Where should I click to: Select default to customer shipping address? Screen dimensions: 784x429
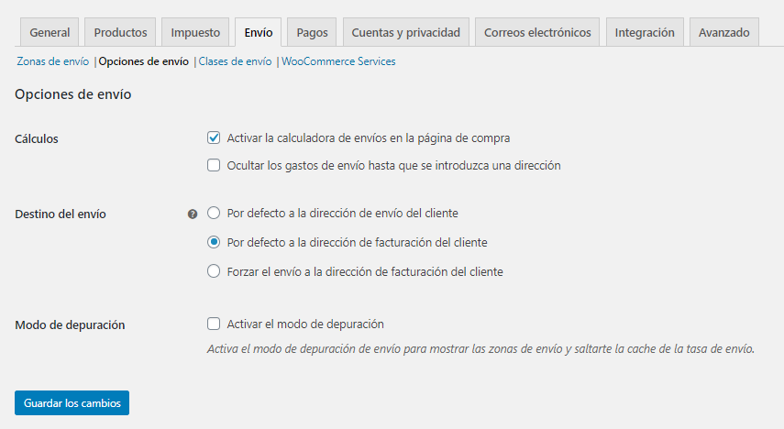coord(214,213)
